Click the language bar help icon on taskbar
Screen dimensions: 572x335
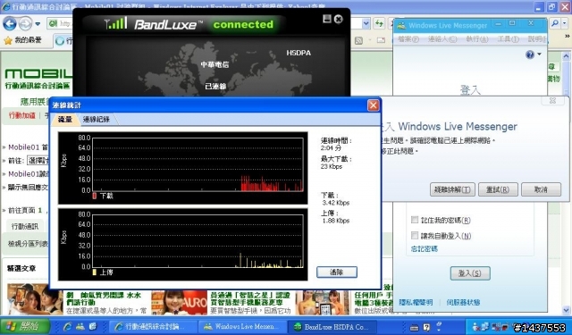point(426,327)
